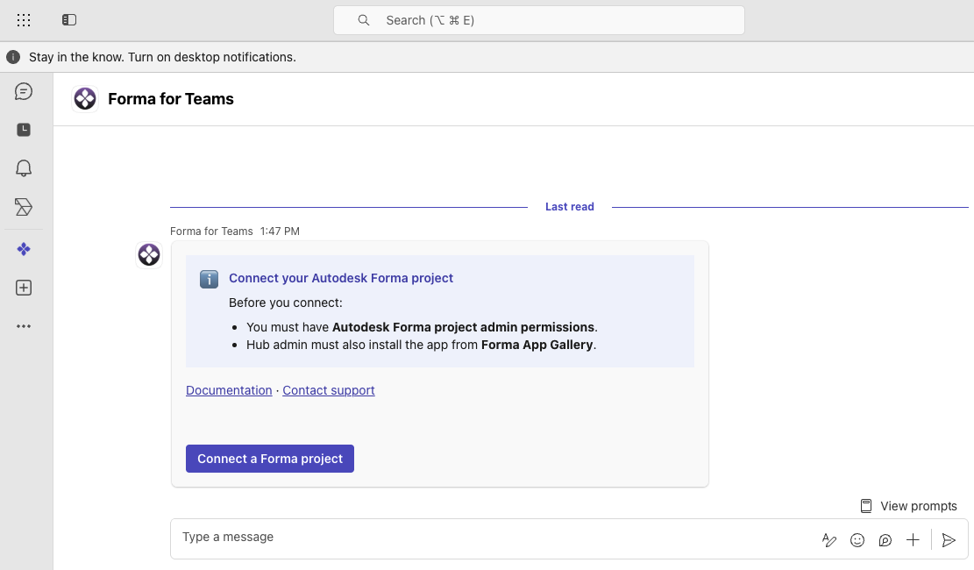Open the message formatting options
This screenshot has height=570, width=974.
pos(829,540)
